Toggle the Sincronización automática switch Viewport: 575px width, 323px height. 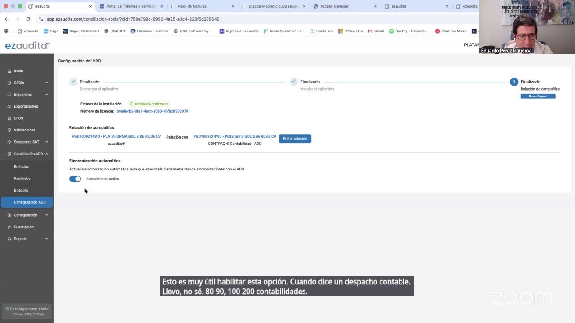click(75, 179)
